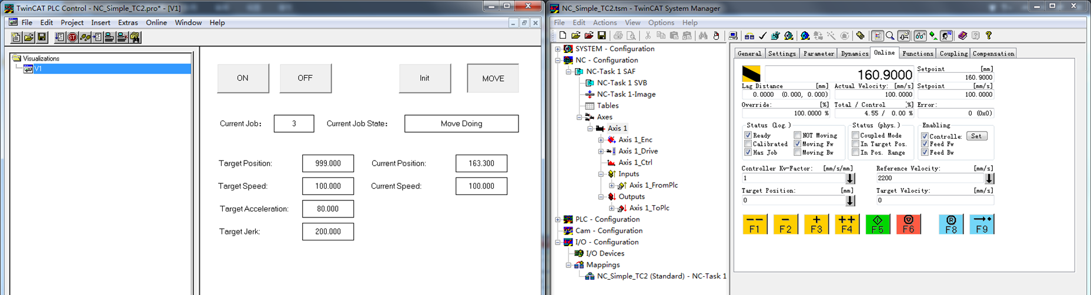Viewport: 1091px width, 295px height.
Task: Click the Controller Kv-Factor download arrow button
Action: point(850,178)
